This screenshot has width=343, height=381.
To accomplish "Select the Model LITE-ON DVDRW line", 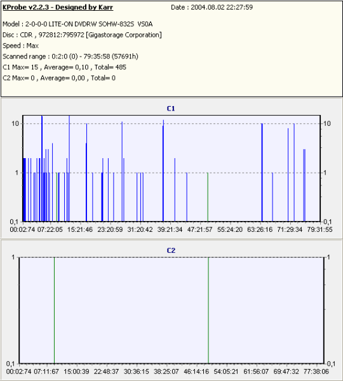I will click(77, 24).
